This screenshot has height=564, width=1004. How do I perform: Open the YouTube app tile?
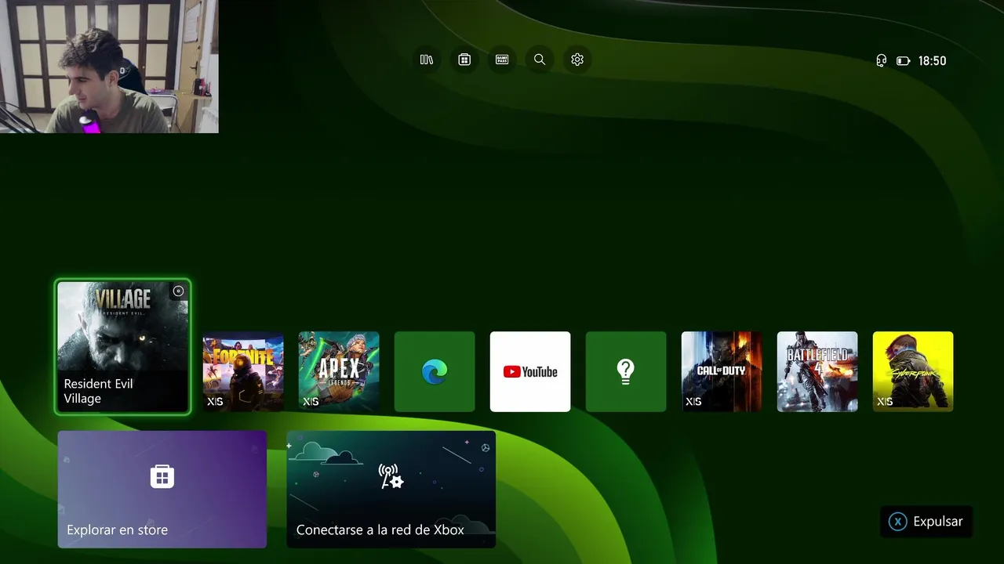530,371
